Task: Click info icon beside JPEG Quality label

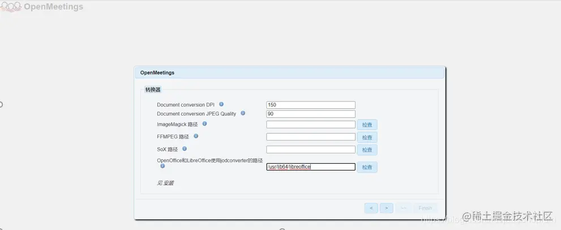Action: click(243, 113)
